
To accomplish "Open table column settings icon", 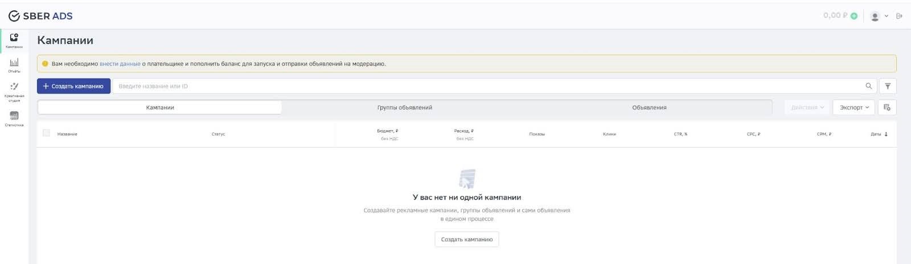I will 887,107.
